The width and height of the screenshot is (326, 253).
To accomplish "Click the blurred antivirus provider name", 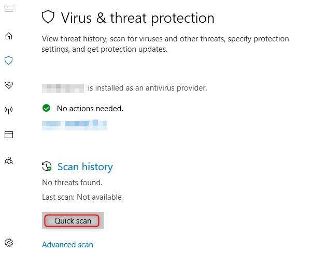I will [63, 88].
